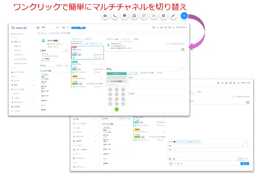Click the paperclip attachment icon in mail composer
Viewport: 263px width, 175px height.
coord(174,159)
